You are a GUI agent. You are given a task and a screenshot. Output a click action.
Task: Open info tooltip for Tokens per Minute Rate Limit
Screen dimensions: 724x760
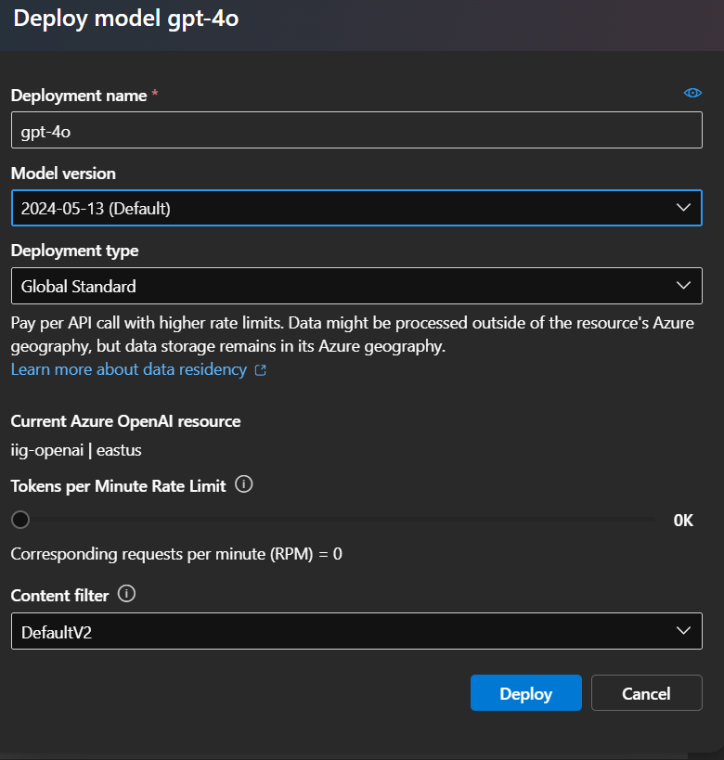pos(244,484)
